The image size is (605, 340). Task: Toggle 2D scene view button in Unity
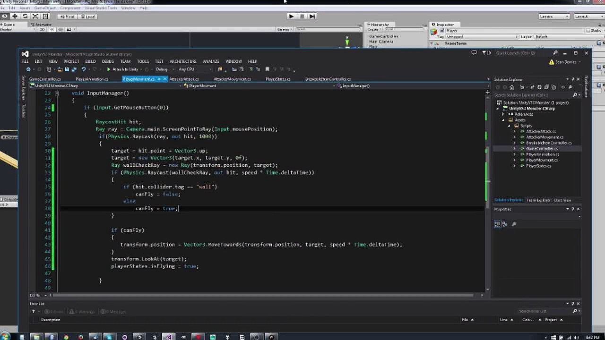tap(42, 29)
